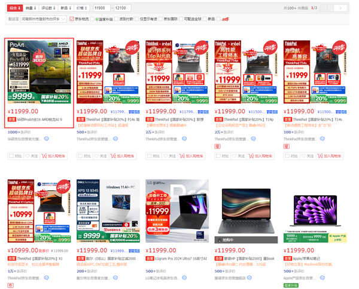Click chat icon beside LG gram store

click(x=184, y=278)
